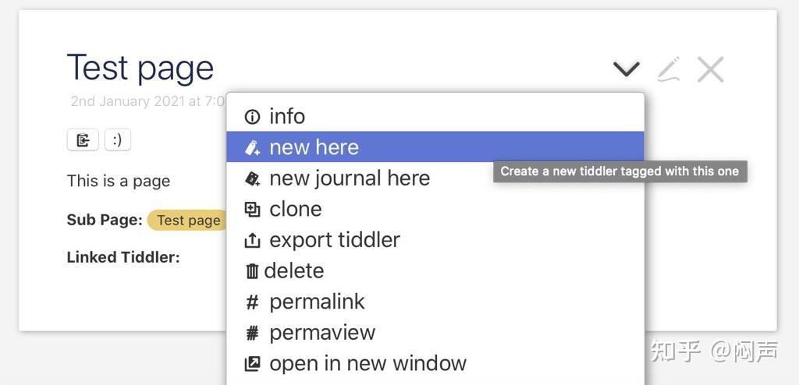Image resolution: width=799 pixels, height=385 pixels.
Task: Click the clone tiddler icon
Action: [x=252, y=209]
